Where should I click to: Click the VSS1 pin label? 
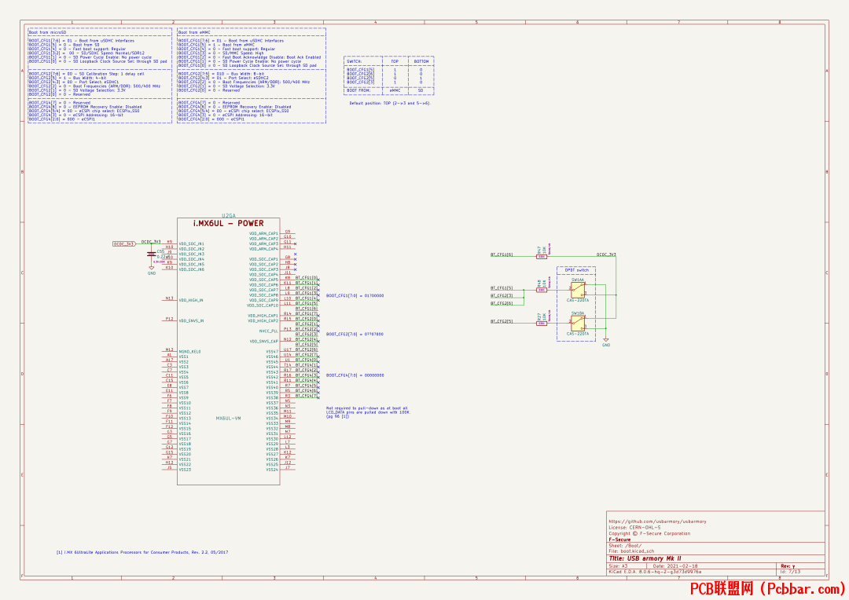click(x=183, y=357)
